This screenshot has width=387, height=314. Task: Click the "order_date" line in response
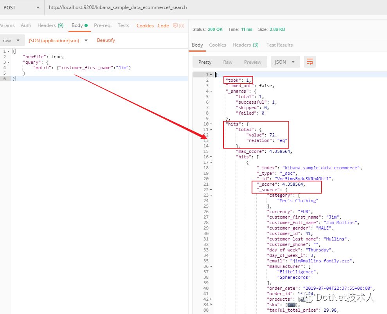321,288
